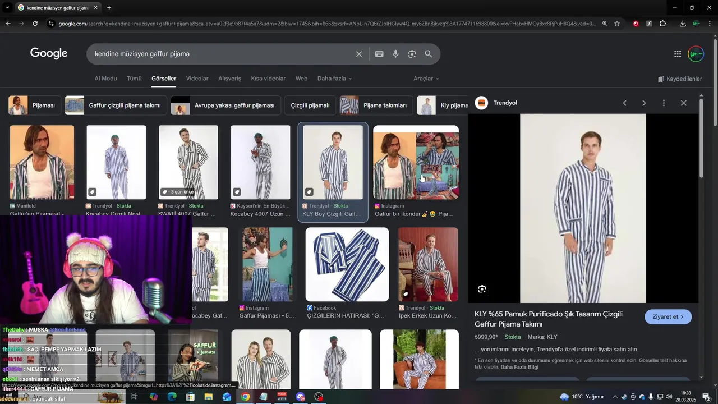Viewport: 718px width, 404px height.
Task: Switch to the Alışveriş tab
Action: (x=229, y=79)
